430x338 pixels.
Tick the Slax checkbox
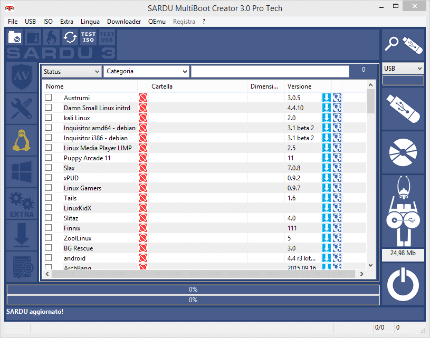[48, 168]
